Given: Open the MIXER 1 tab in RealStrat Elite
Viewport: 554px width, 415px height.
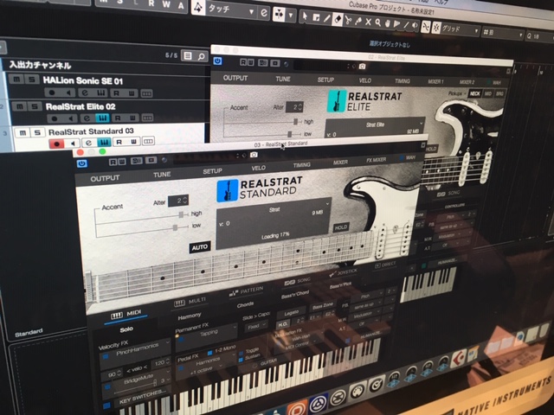Looking at the screenshot, I should 435,81.
